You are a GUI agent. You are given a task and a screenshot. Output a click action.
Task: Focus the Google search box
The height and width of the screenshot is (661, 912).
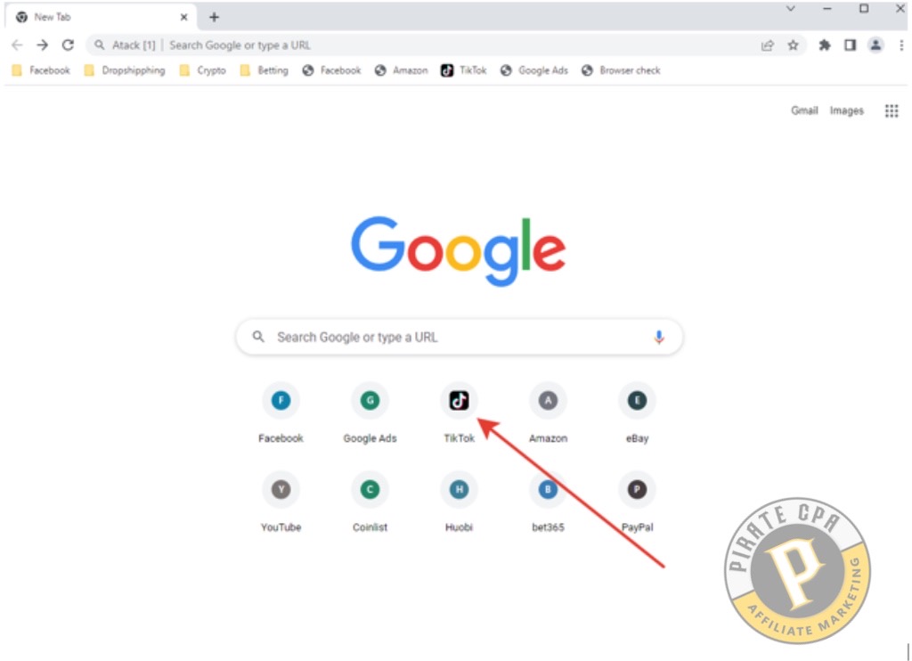tap(460, 337)
